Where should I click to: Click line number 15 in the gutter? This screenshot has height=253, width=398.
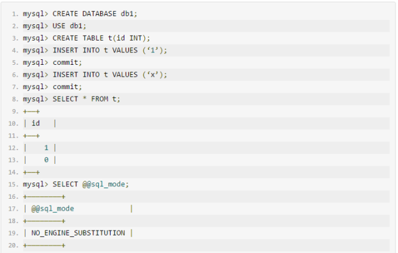(14, 184)
